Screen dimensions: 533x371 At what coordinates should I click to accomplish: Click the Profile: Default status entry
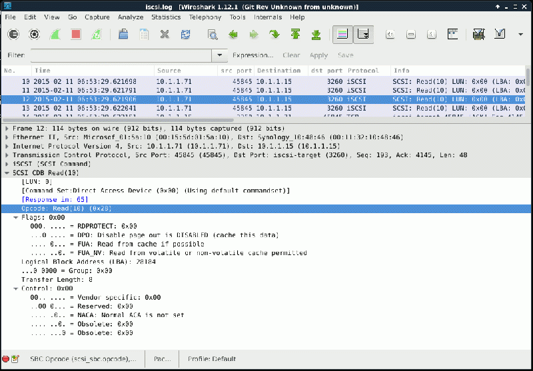212,359
